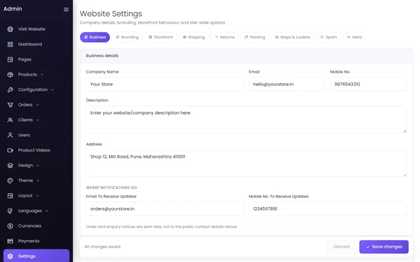
Task: Click the Shipping tab's icon
Action: coord(184,37)
